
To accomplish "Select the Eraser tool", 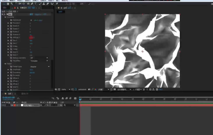I will [48, 4].
